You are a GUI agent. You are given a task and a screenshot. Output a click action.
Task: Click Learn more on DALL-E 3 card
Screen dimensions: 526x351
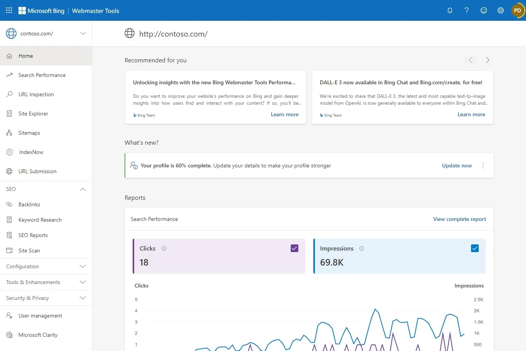point(471,114)
